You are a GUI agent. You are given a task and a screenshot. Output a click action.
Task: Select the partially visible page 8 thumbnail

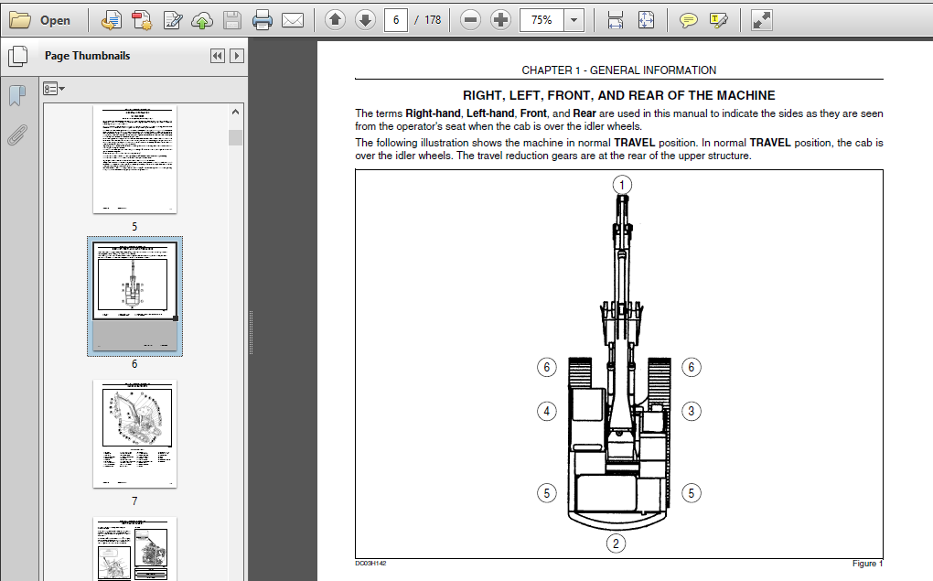tap(134, 549)
